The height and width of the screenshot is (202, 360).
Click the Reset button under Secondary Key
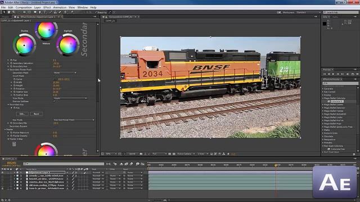point(36,114)
